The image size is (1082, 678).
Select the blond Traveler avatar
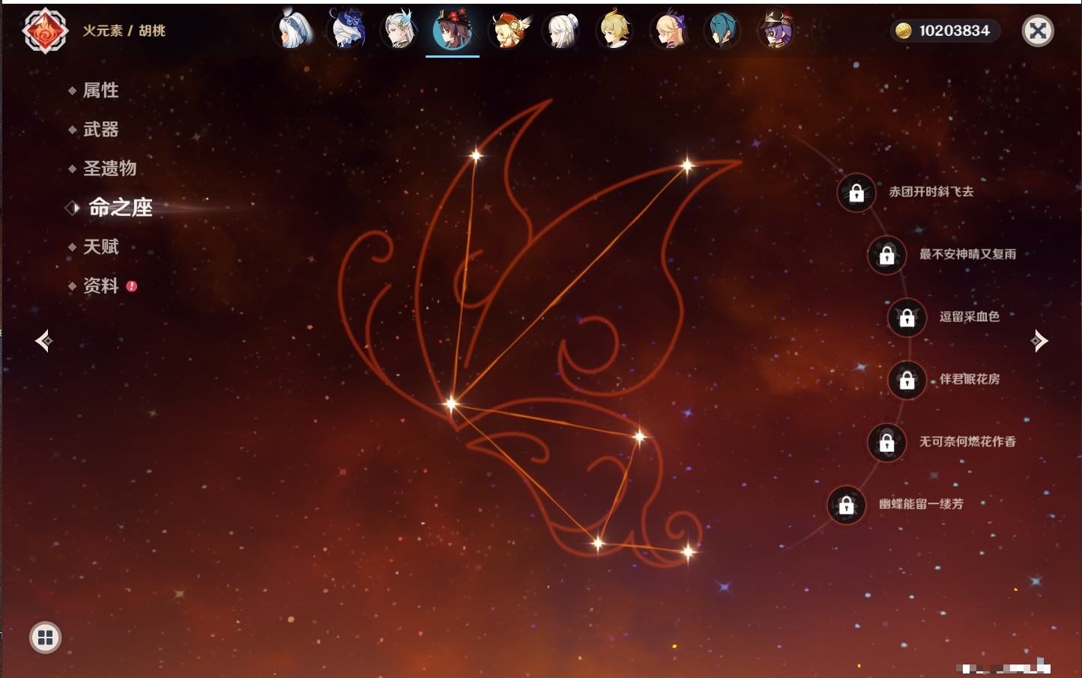tap(614, 31)
